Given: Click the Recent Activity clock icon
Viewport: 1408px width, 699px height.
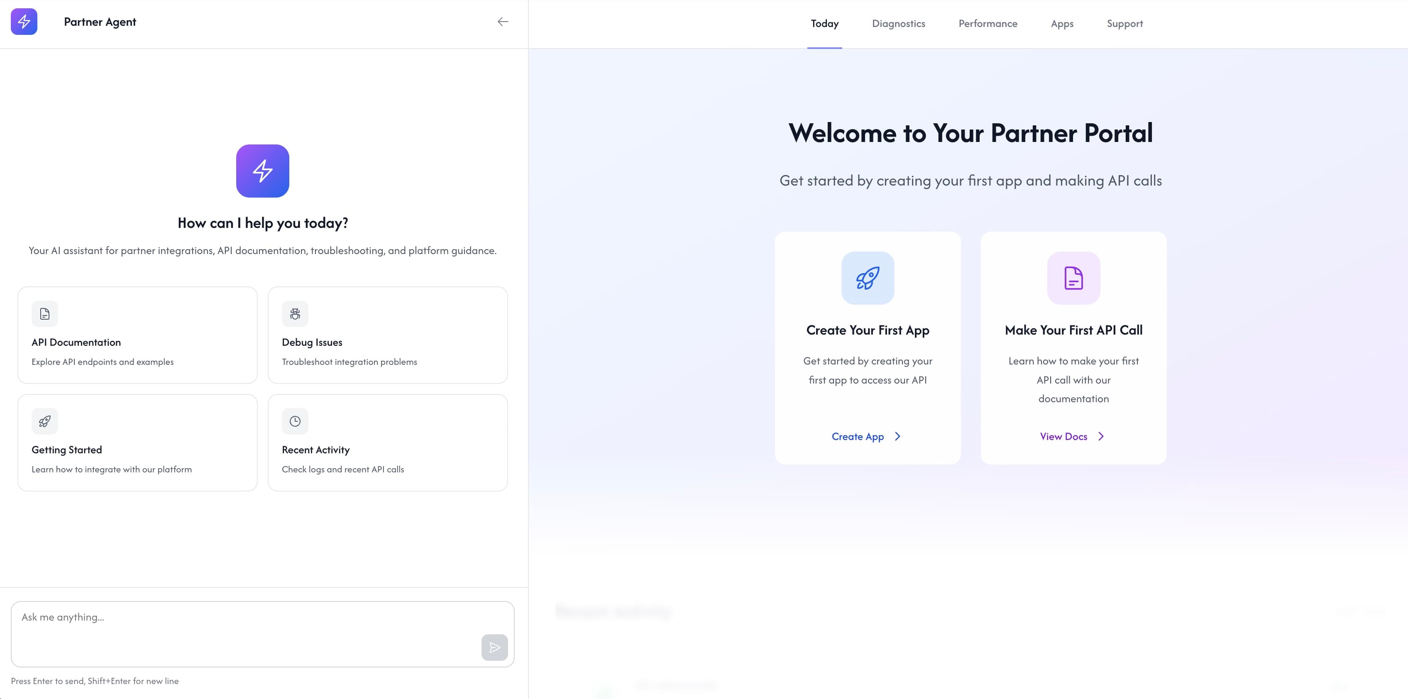Looking at the screenshot, I should pos(295,421).
